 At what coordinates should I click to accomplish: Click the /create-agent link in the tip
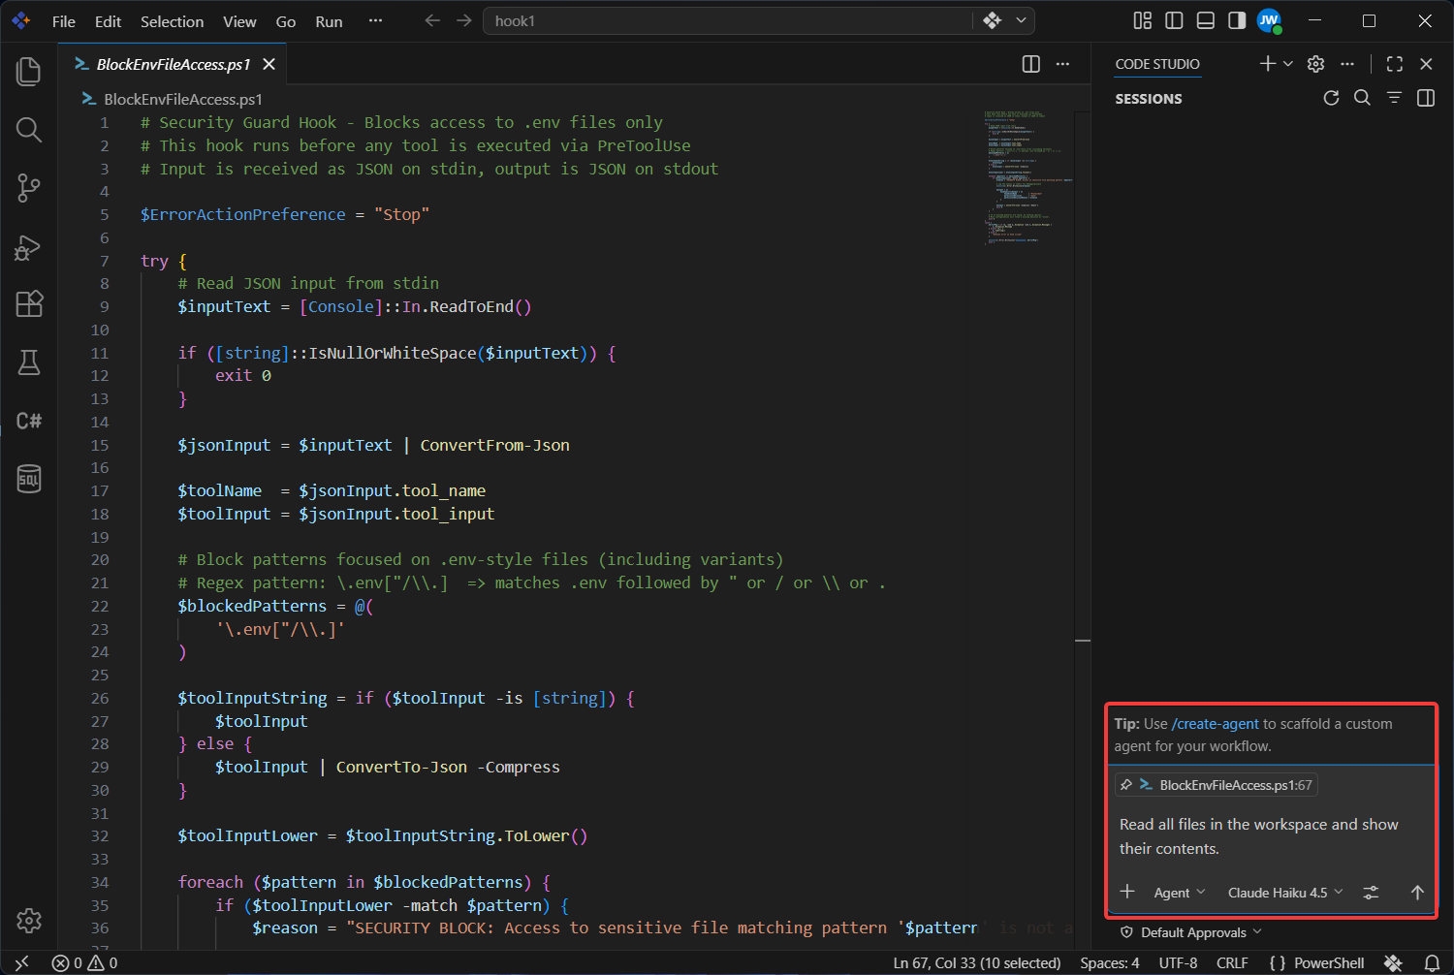[x=1216, y=724]
